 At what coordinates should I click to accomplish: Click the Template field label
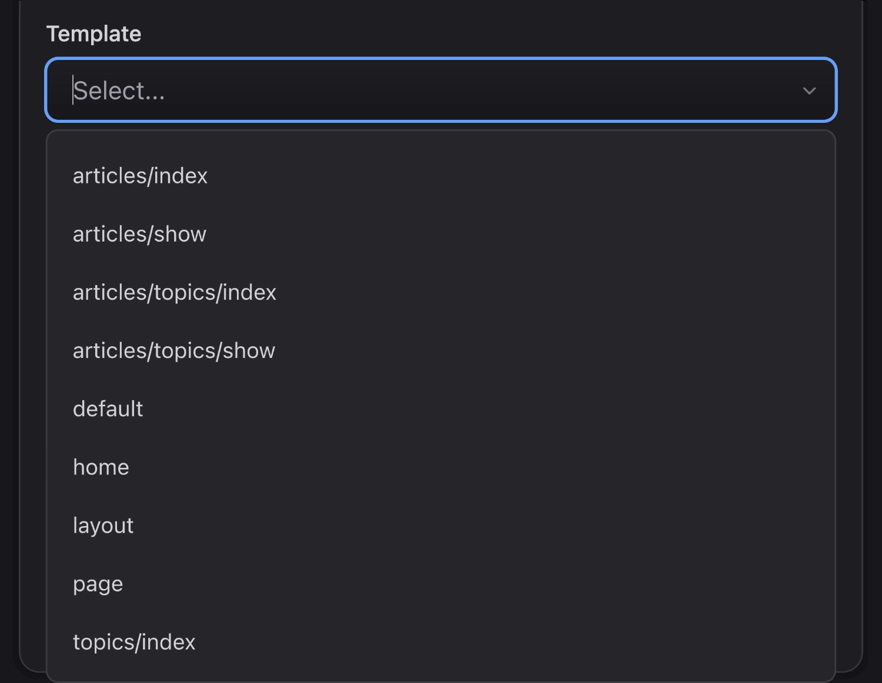pyautogui.click(x=95, y=34)
